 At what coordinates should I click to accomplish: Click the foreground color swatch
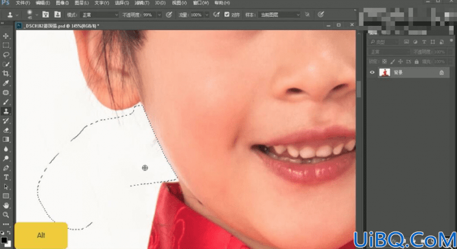click(3, 241)
